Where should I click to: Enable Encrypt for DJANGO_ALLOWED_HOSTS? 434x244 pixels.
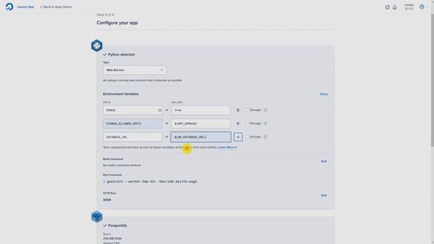click(x=247, y=123)
